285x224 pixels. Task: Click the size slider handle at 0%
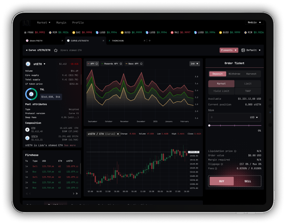click(209, 126)
